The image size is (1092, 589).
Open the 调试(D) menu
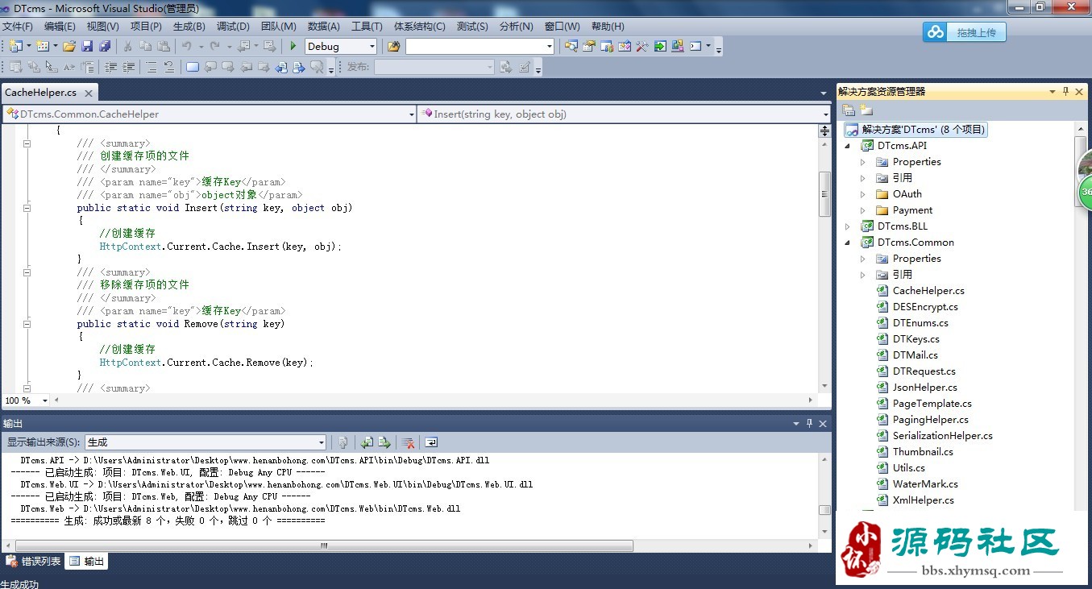click(233, 27)
